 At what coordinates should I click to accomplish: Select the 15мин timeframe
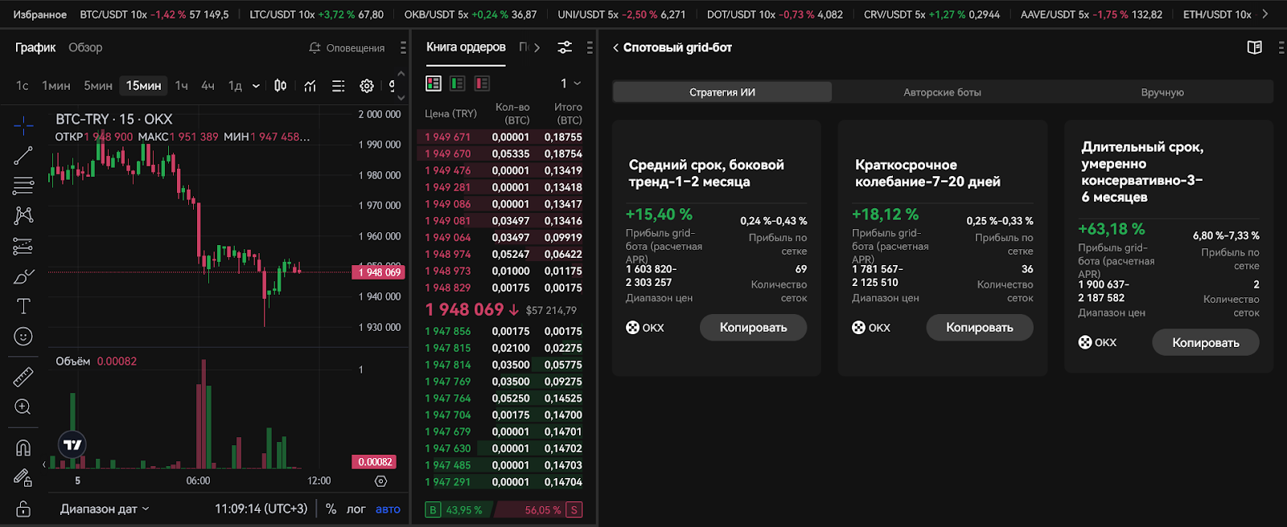(143, 85)
